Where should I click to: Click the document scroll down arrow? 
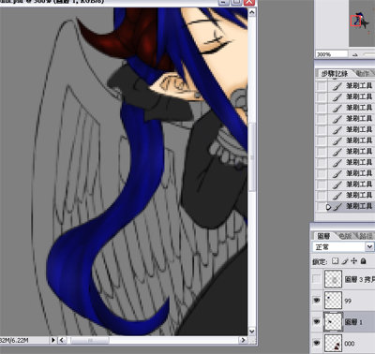[252, 331]
